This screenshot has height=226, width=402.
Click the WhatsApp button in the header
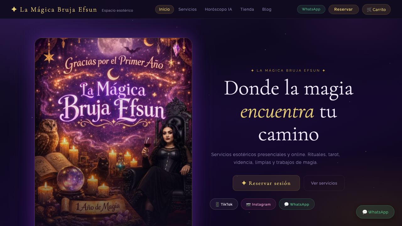[311, 9]
